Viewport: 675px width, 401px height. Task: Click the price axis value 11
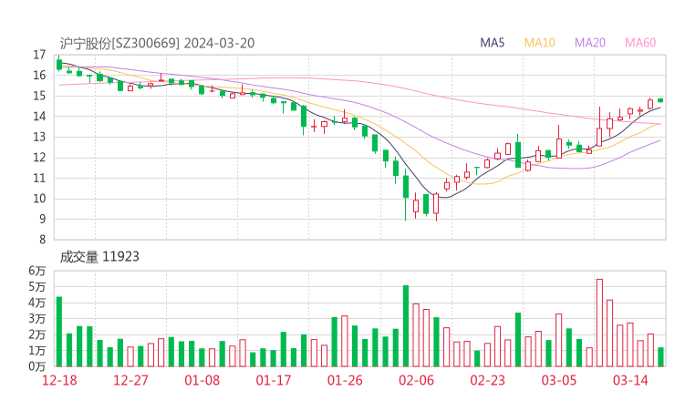39,178
